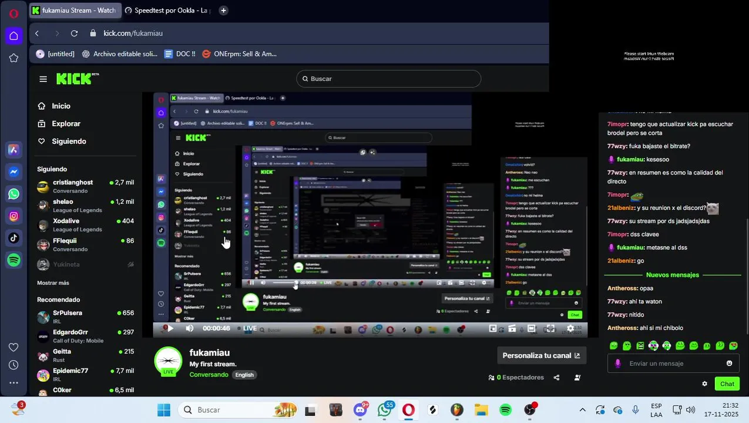
Task: Go back in browser history
Action: point(37,33)
